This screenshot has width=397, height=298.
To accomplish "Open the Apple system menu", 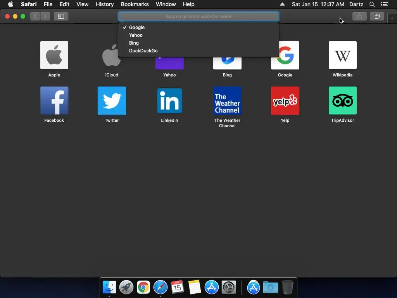I will [10, 4].
